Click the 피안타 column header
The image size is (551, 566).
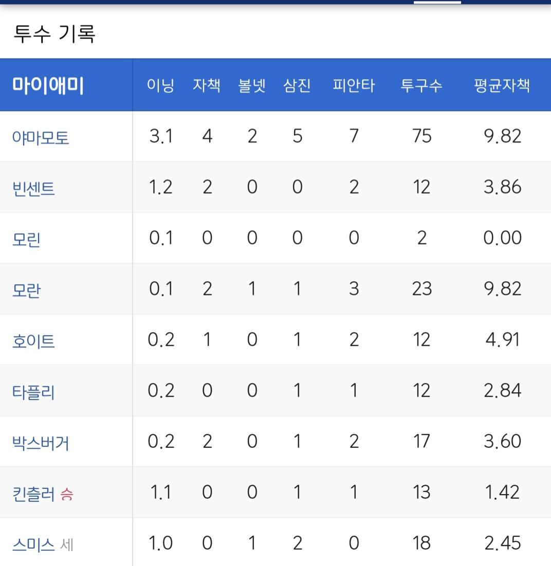[x=354, y=85]
